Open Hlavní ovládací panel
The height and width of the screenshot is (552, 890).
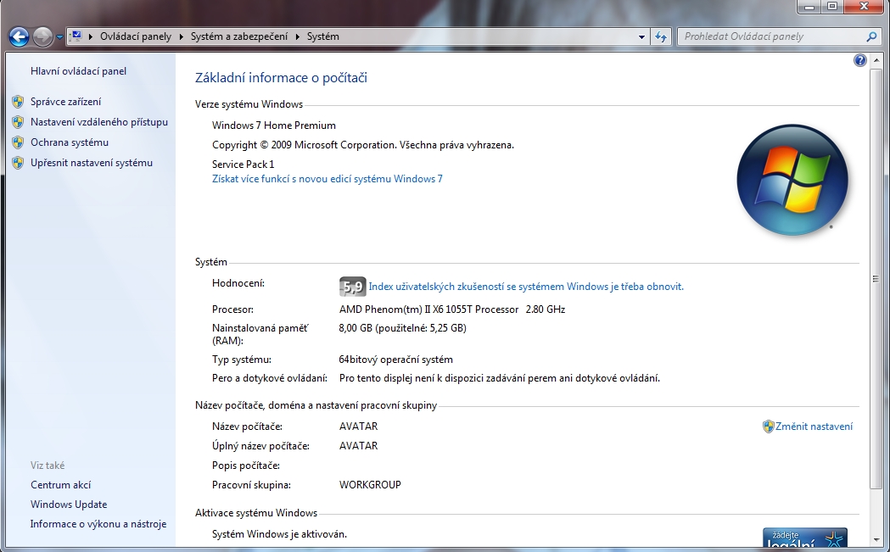(78, 71)
